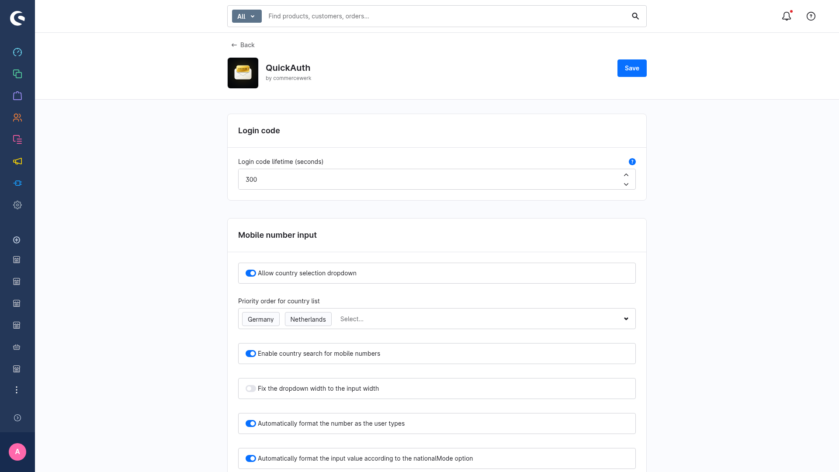Go Back to the previous page
Viewport: 839px width, 472px height.
pos(243,45)
